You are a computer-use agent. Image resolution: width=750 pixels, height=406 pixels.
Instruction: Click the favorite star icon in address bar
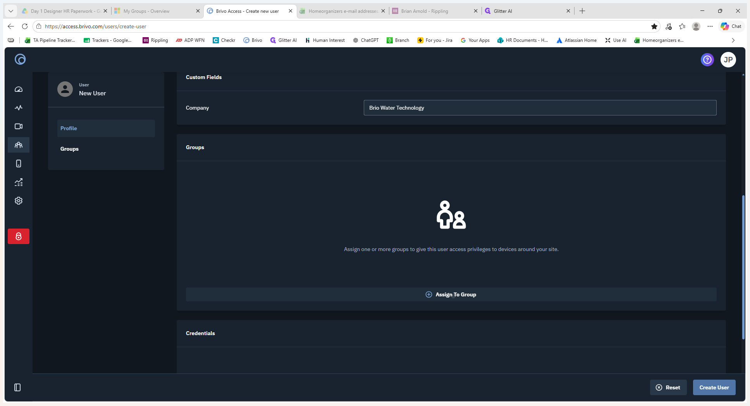click(x=654, y=26)
